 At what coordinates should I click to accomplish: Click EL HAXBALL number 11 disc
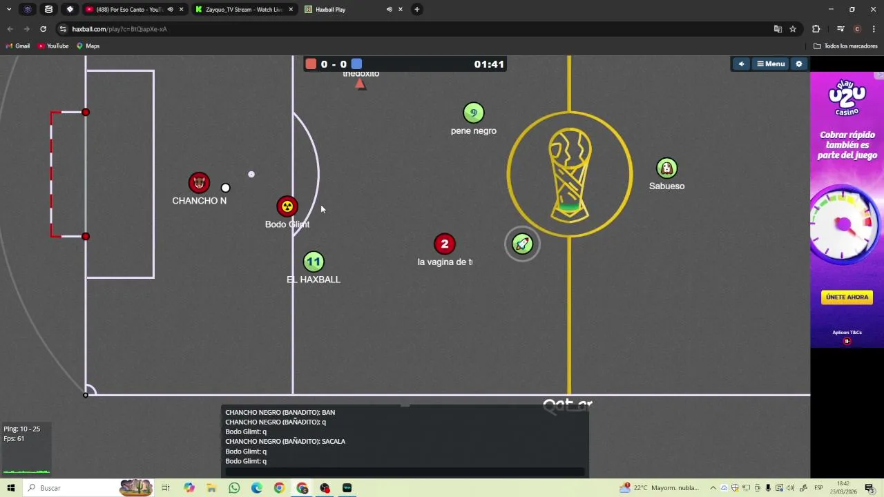pos(314,262)
